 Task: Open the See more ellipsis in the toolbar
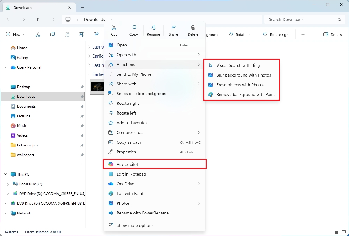[x=303, y=34]
